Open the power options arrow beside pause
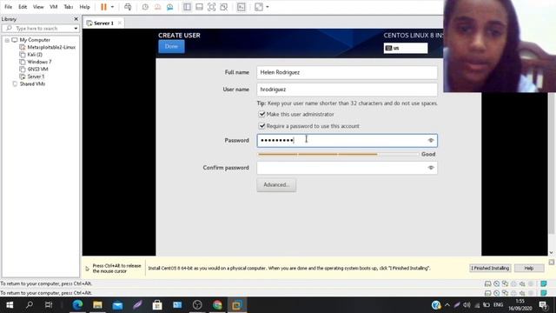This screenshot has height=313, width=556. 112,7
